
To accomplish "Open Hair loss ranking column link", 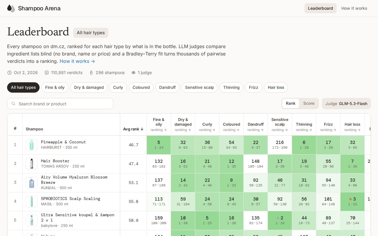I will [x=352, y=130].
